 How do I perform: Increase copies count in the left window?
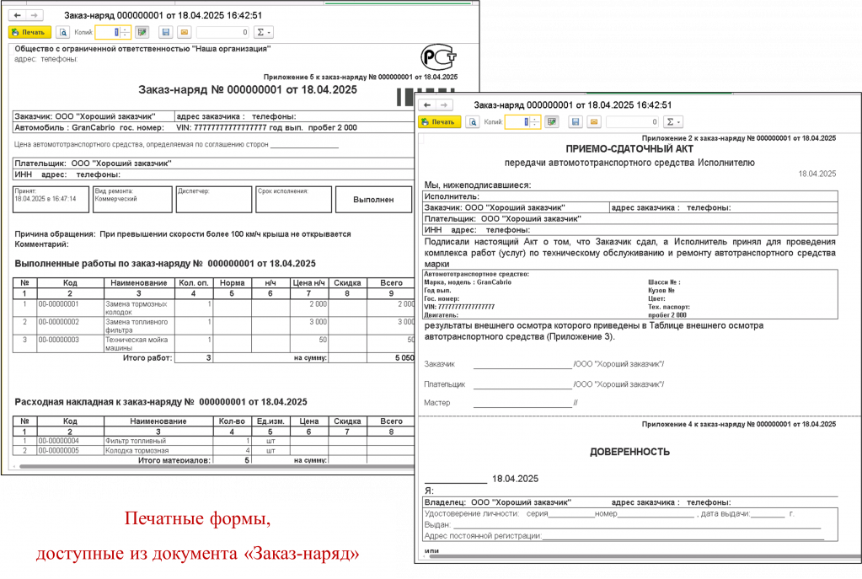coord(126,29)
